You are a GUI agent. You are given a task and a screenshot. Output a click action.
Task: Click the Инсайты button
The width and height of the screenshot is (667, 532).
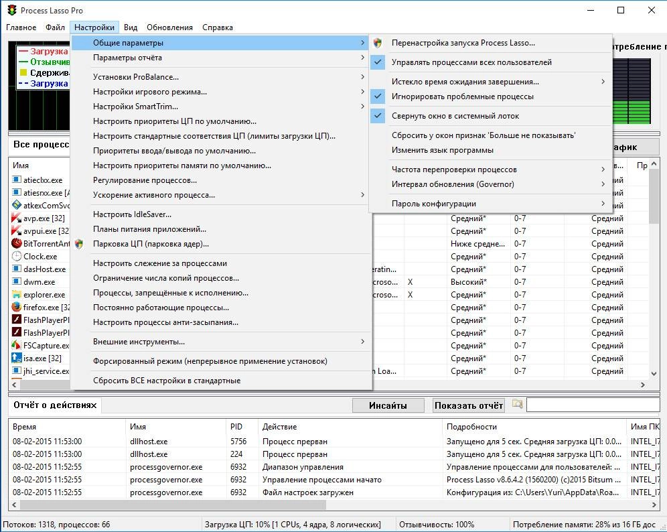pos(388,405)
